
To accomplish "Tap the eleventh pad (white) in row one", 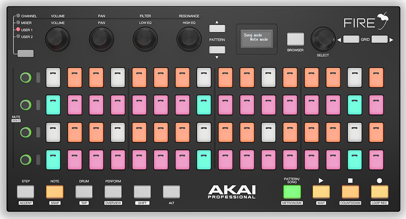I will [268, 77].
